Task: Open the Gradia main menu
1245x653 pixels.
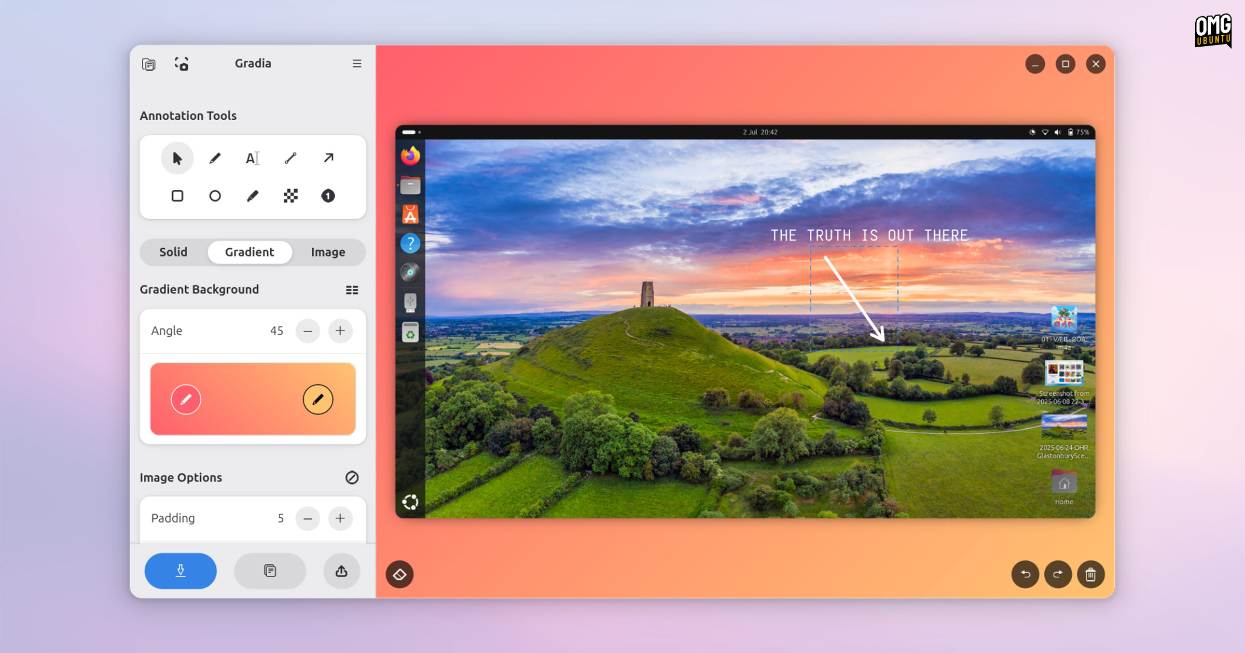Action: (x=356, y=63)
